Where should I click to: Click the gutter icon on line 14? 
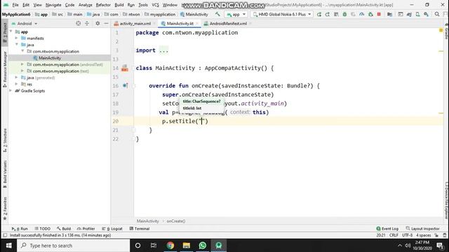[x=125, y=68]
